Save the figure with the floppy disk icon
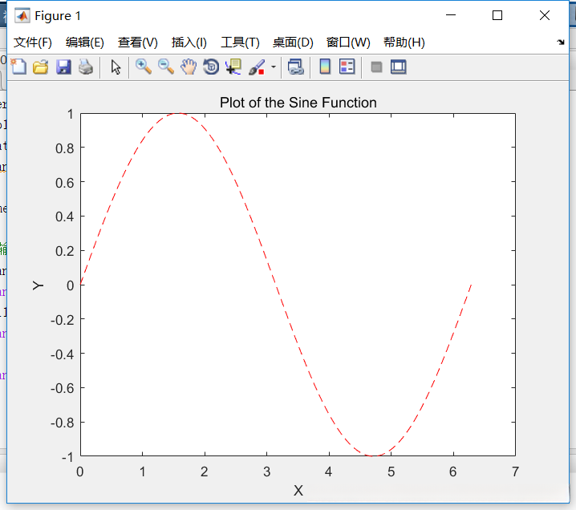Screen dimensions: 576x510 coord(63,67)
